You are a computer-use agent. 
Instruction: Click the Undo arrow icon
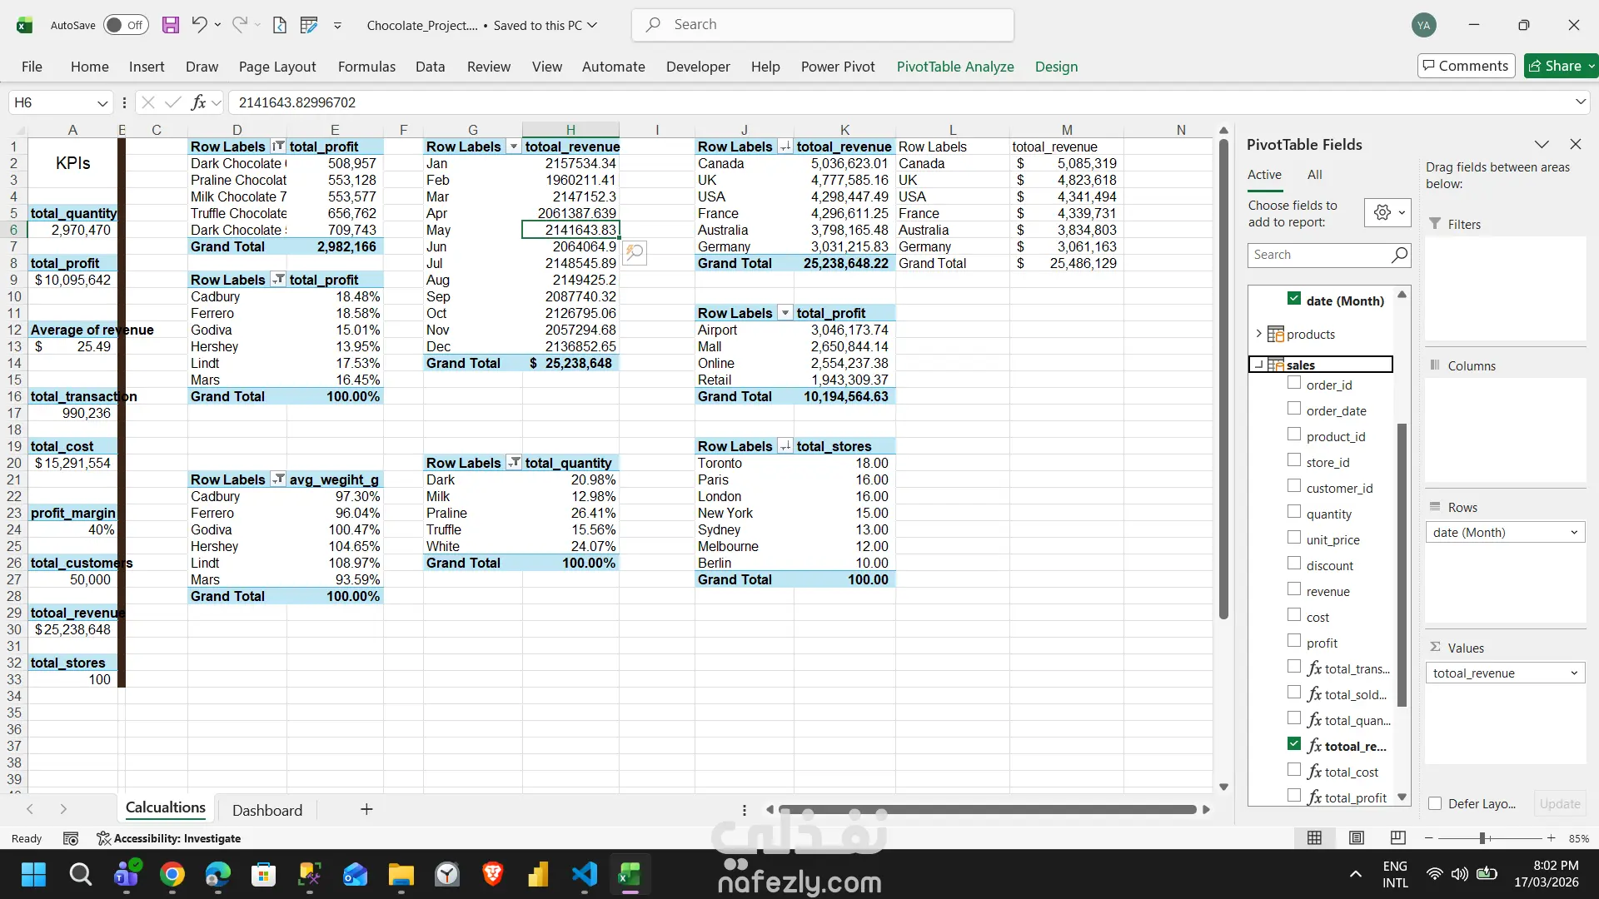[x=199, y=25]
